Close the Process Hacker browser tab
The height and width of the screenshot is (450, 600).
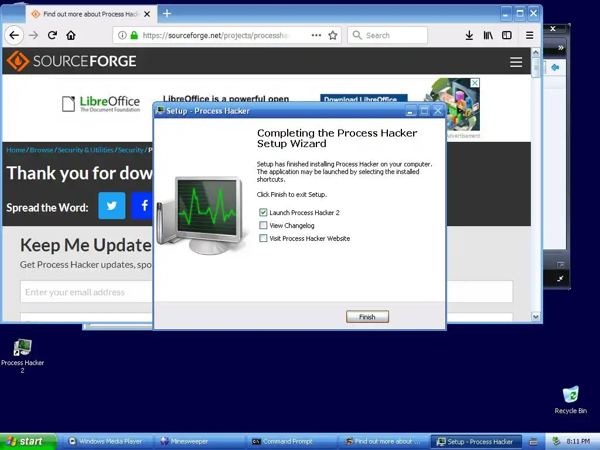(x=147, y=14)
